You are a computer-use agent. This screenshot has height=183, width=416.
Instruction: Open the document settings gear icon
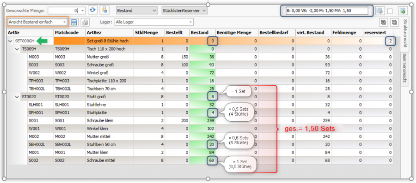coord(104,10)
